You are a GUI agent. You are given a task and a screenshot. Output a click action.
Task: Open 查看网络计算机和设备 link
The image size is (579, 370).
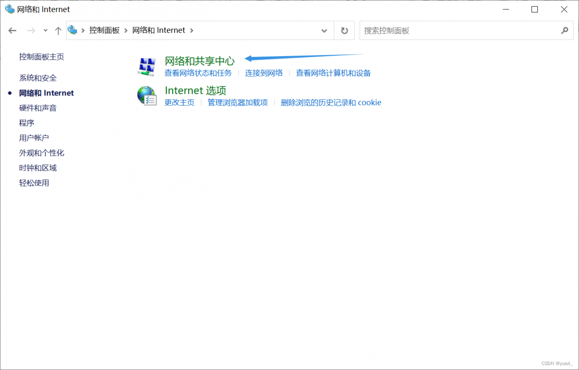333,73
